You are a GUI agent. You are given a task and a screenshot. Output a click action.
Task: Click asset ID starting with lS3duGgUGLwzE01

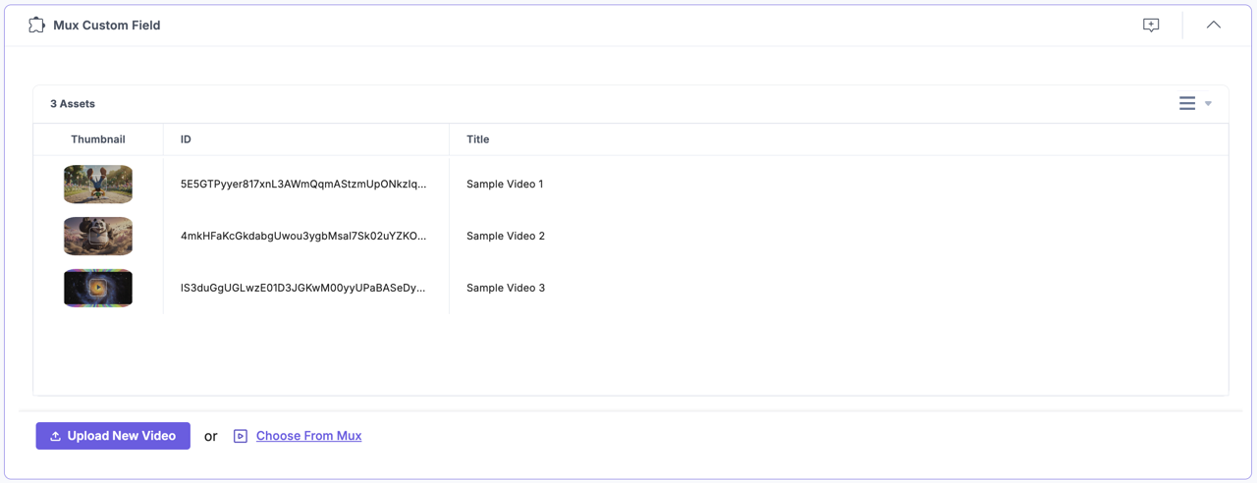303,288
